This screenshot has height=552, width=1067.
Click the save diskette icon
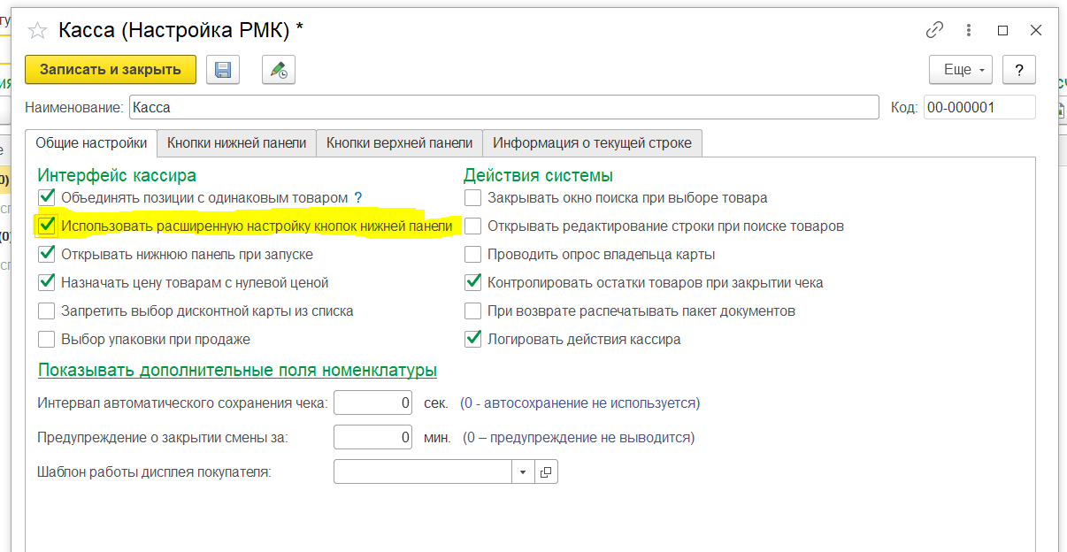[x=223, y=70]
